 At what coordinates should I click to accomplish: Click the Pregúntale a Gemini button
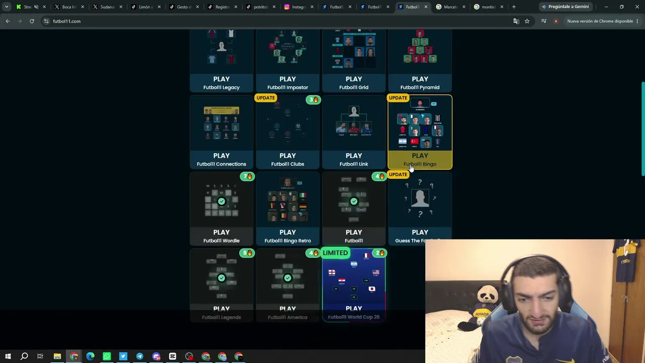click(x=565, y=7)
